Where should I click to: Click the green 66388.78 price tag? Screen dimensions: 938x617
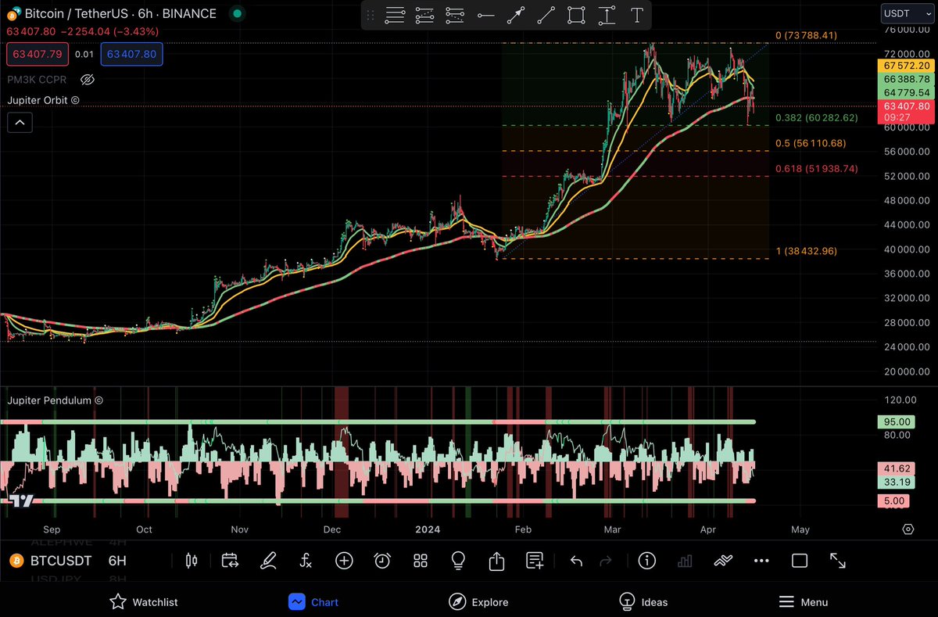[x=905, y=80]
